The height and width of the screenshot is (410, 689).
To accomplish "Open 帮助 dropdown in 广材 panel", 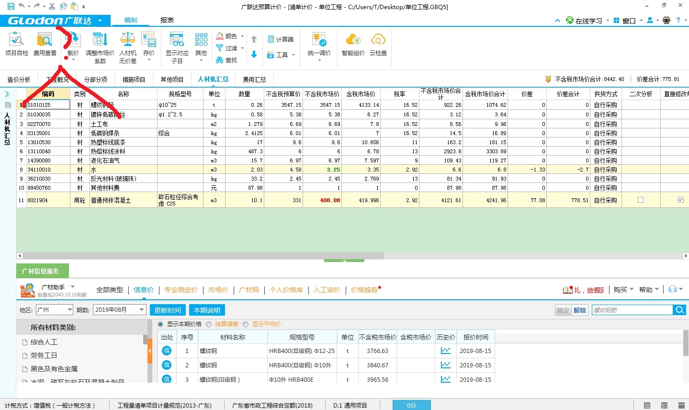I will pyautogui.click(x=649, y=290).
